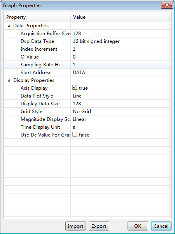175x234 pixels.
Task: Open Dsp Data Type value dropdown
Action: coord(120,41)
